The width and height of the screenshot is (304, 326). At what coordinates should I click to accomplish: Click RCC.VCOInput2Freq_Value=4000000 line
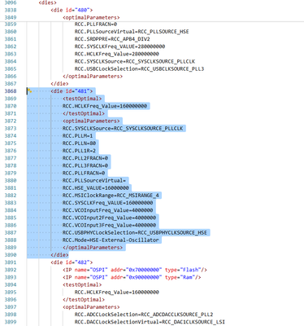click(109, 218)
